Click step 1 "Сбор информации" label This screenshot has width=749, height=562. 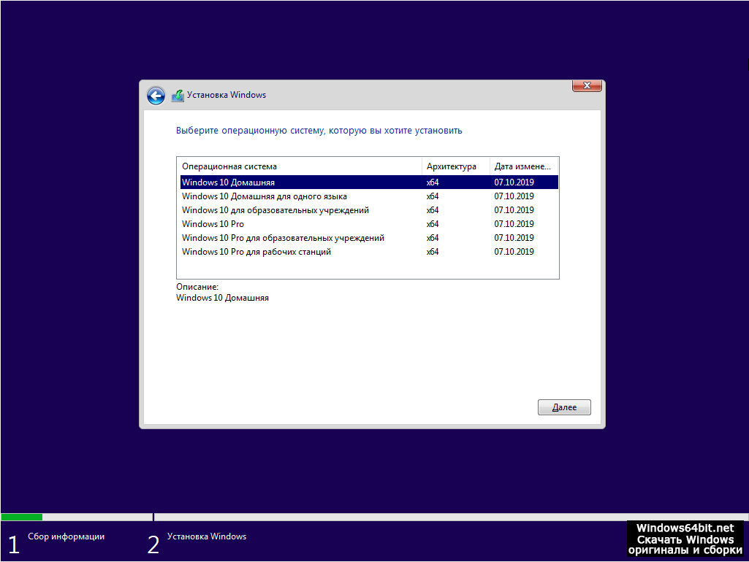(66, 536)
